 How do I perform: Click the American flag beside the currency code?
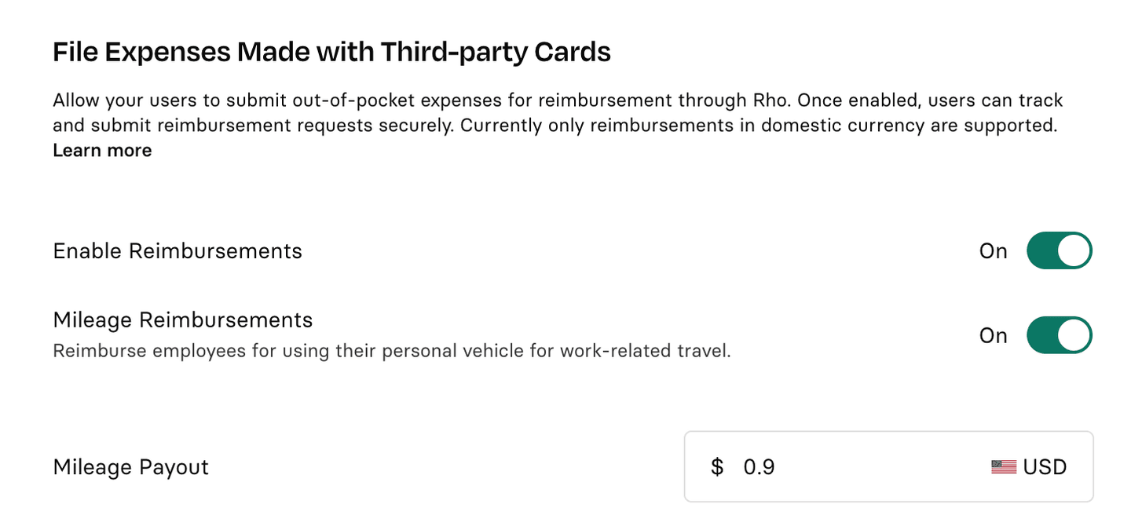tap(1003, 466)
